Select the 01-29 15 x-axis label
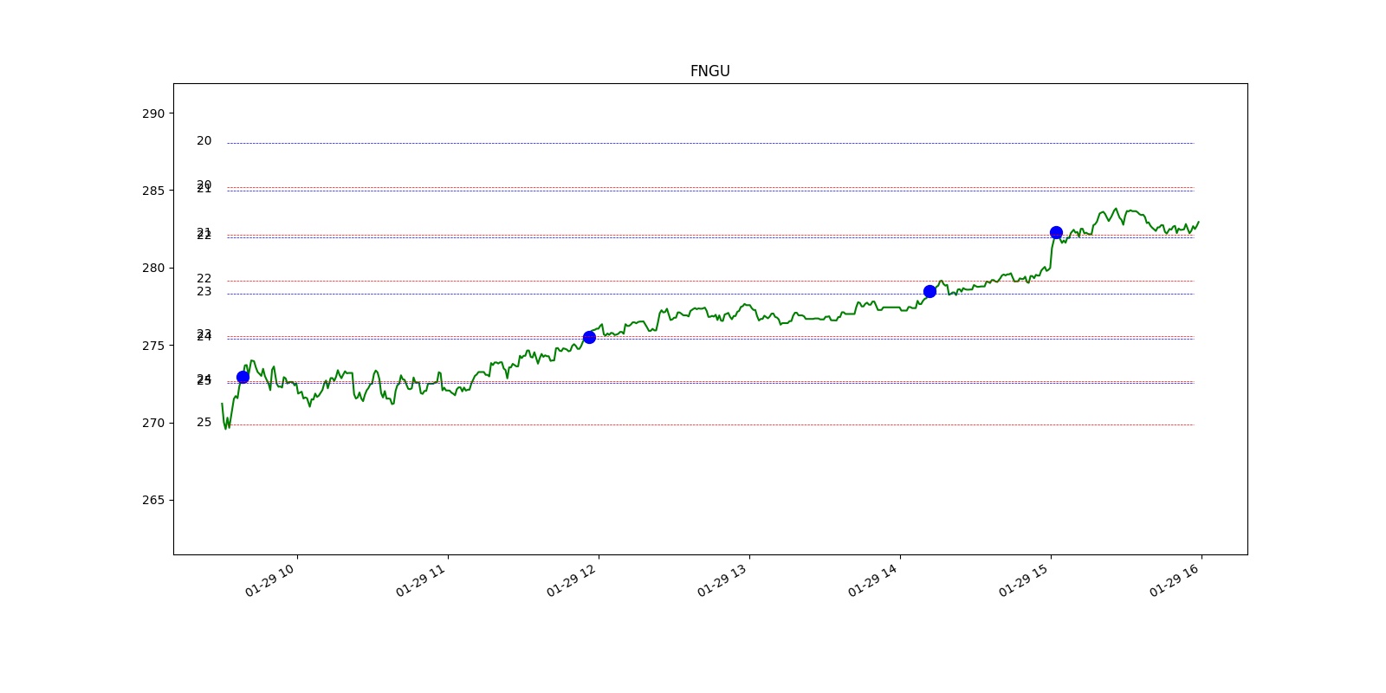Screen dimensions: 1386x693 click(1024, 580)
